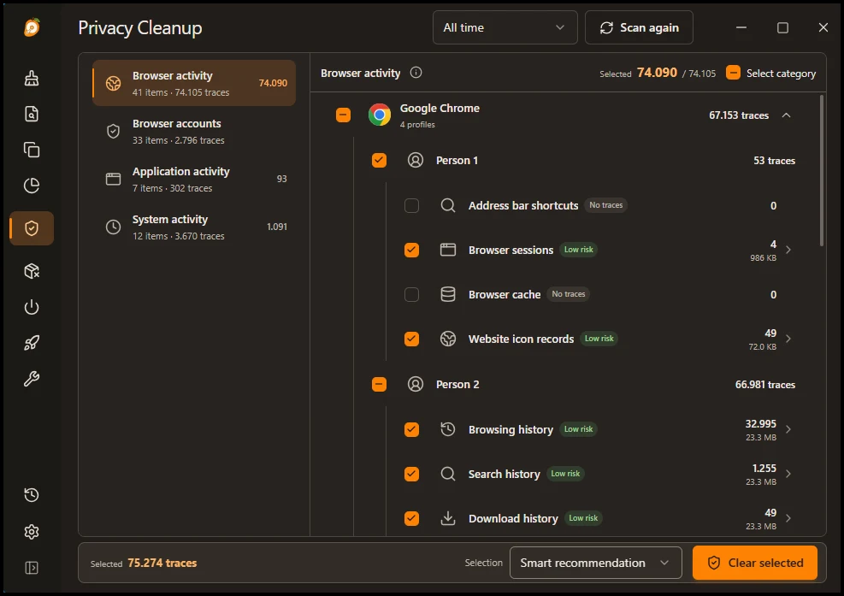Select the privacy shield sidebar icon
844x596 pixels.
coord(32,228)
